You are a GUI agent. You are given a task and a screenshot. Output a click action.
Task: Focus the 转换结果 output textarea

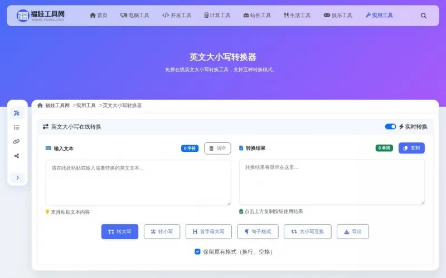coord(332,182)
